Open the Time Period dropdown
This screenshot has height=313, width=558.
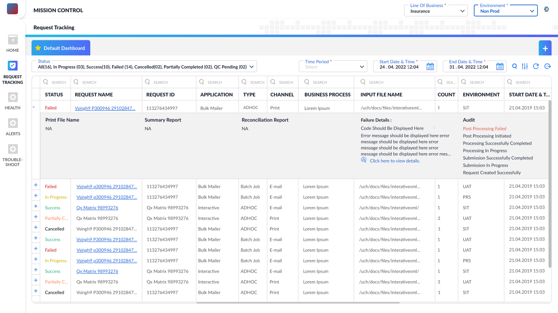click(x=333, y=66)
